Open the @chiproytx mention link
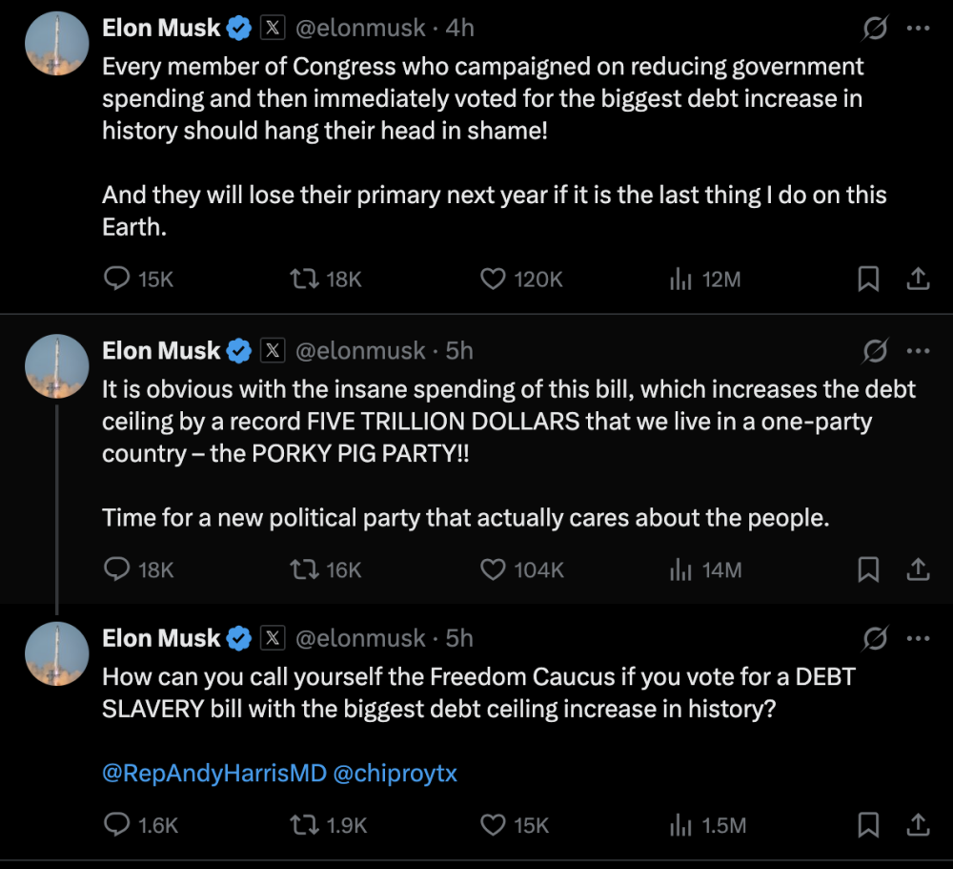The image size is (953, 869). pyautogui.click(x=395, y=773)
